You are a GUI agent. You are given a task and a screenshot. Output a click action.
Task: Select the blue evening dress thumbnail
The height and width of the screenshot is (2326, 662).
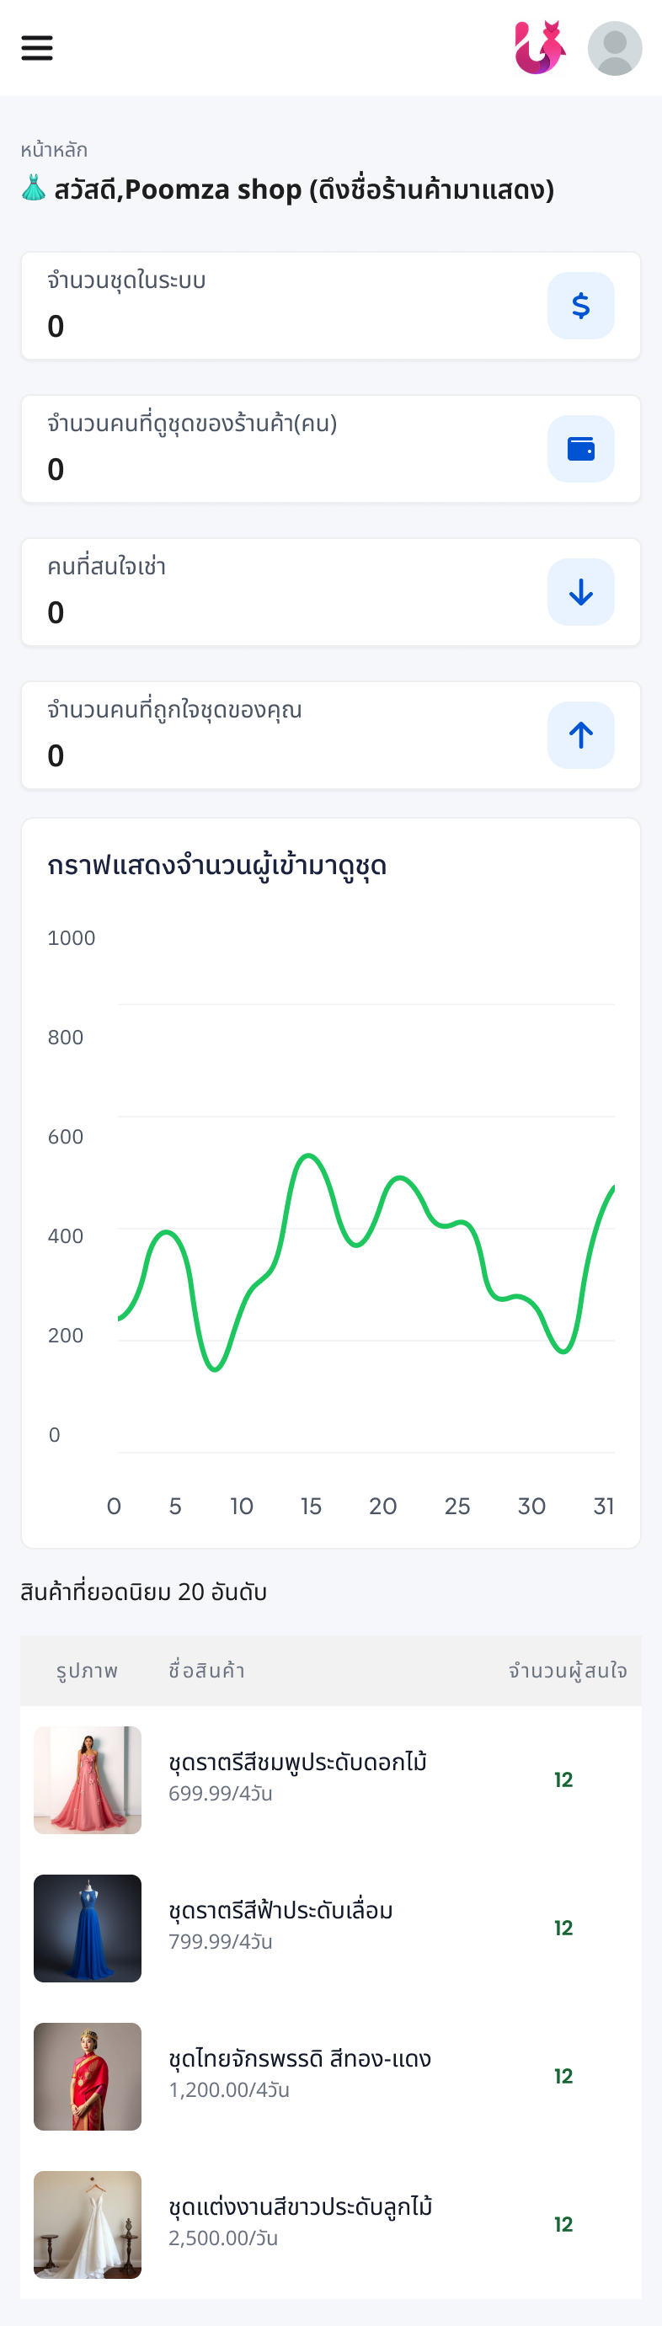tap(88, 1928)
